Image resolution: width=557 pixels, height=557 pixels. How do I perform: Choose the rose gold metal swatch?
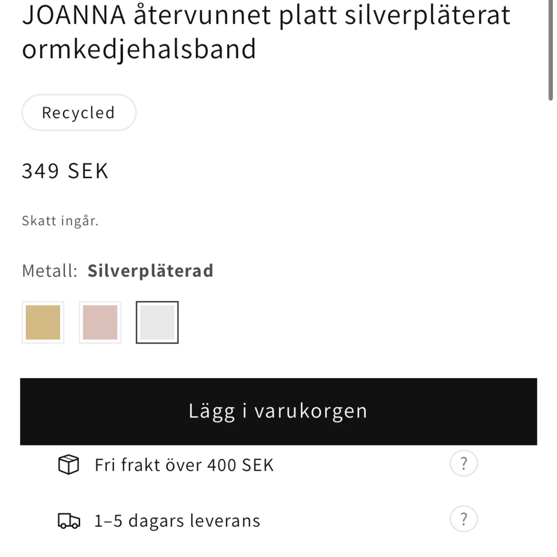[x=100, y=322]
